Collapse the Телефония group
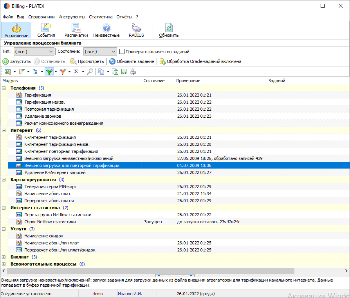350x298 pixels. [x=4, y=88]
